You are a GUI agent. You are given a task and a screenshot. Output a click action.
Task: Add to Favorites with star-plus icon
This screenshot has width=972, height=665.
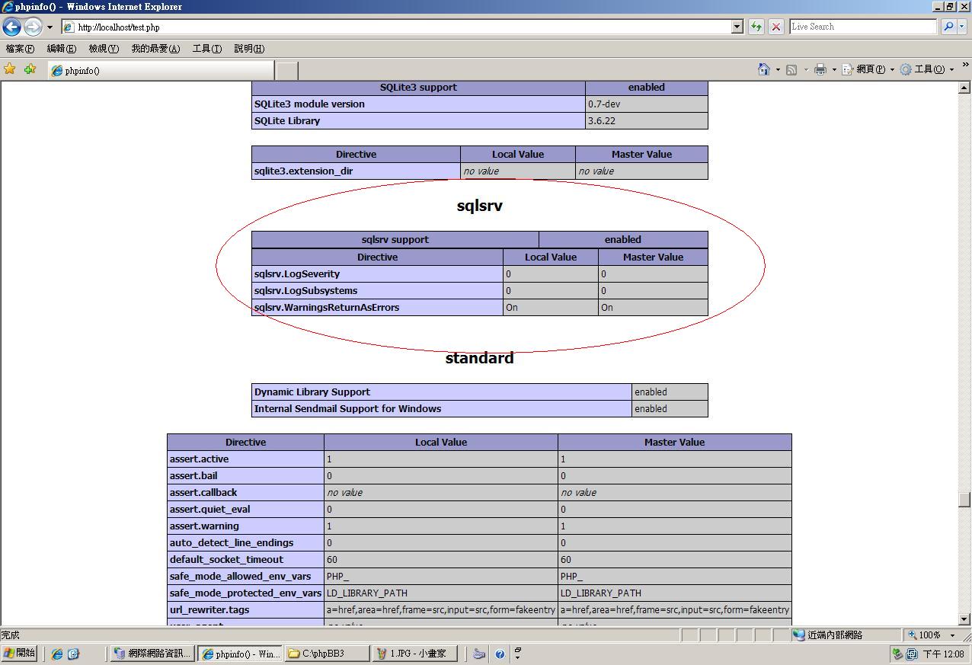click(x=30, y=69)
